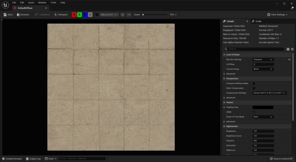Screen dimensions: 296x162
Task: Toggle the alpha channel button
Action: tap(90, 14)
